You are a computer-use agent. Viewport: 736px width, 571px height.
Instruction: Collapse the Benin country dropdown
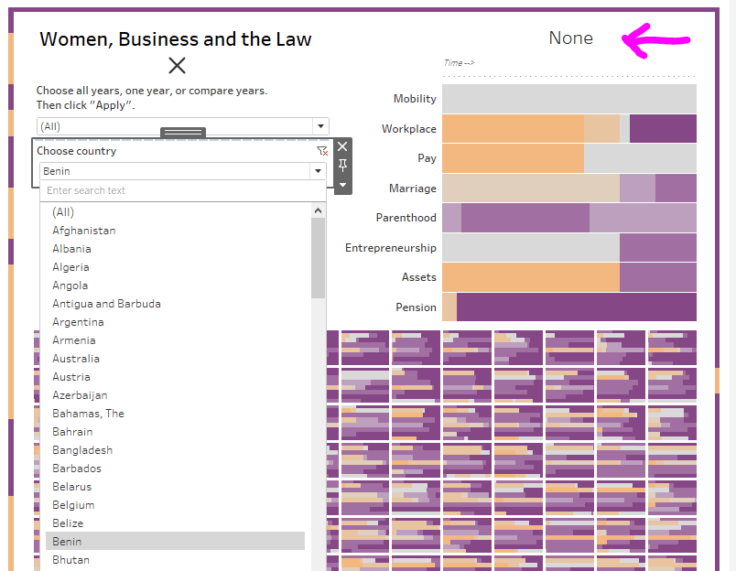(319, 171)
